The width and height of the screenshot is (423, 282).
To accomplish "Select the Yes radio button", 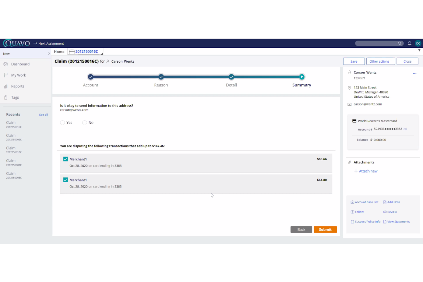I will click(x=63, y=122).
